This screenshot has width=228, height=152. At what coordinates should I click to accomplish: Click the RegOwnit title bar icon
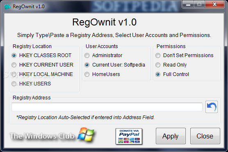click(7, 7)
